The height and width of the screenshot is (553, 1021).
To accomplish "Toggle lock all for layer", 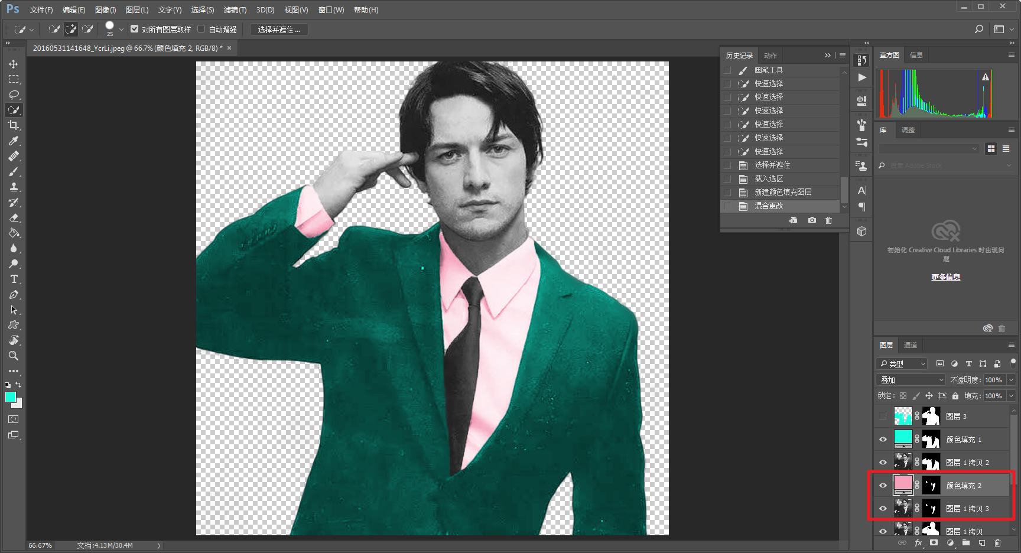I will (955, 396).
